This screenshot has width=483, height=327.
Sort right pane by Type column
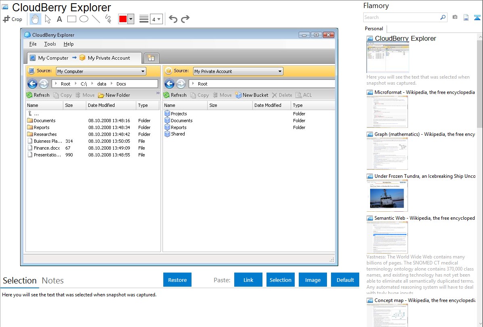coord(312,105)
